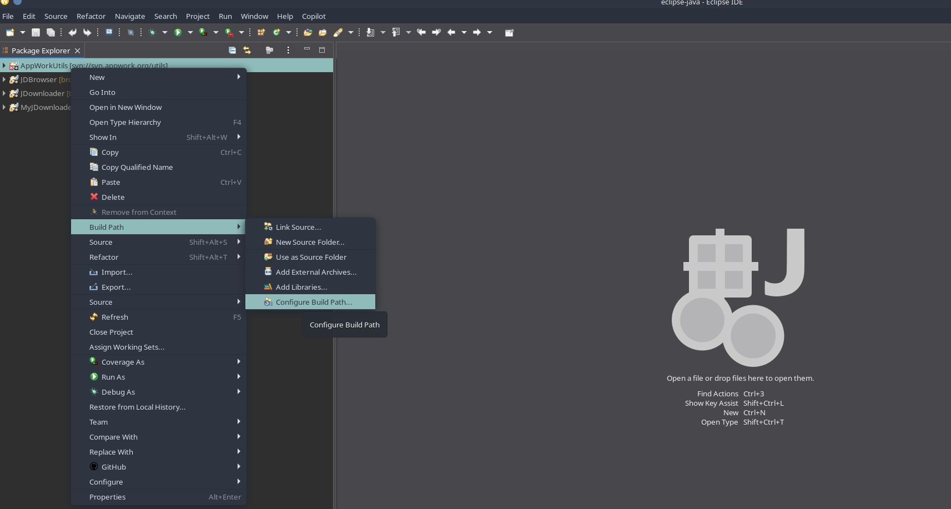The height and width of the screenshot is (509, 951).
Task: Expand the JDBrowser project tree node
Action: click(4, 79)
